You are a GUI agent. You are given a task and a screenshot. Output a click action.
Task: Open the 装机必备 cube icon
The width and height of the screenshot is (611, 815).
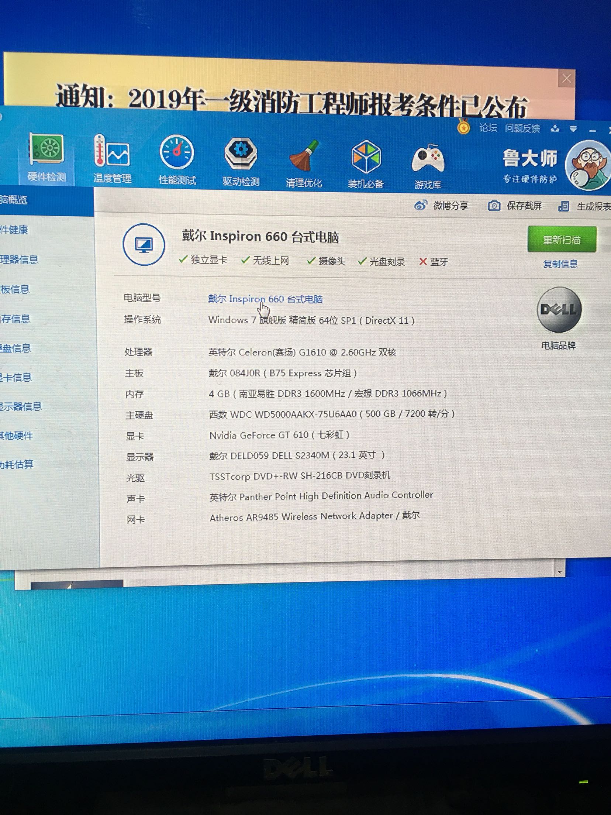tap(366, 164)
